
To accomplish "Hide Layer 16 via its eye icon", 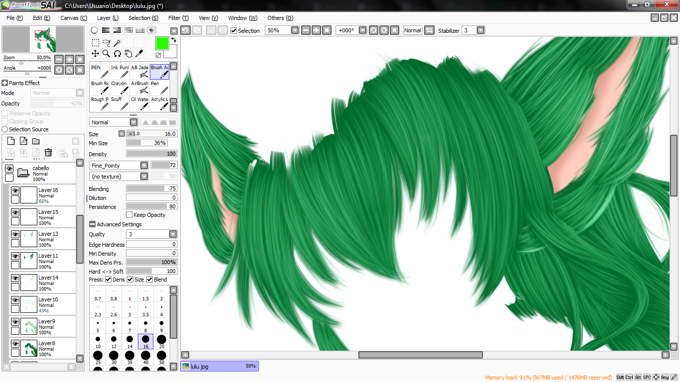I will click(15, 191).
